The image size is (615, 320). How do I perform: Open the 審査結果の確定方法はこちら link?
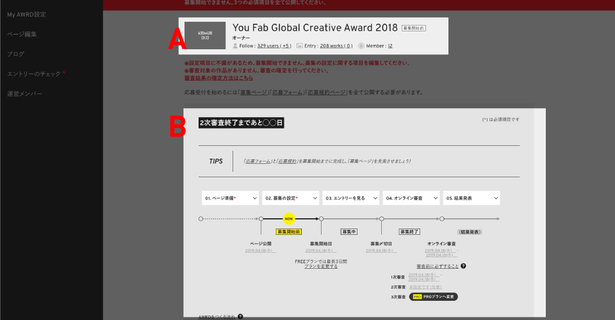[x=218, y=78]
